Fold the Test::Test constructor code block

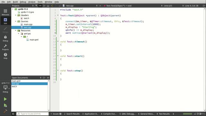click(58, 15)
